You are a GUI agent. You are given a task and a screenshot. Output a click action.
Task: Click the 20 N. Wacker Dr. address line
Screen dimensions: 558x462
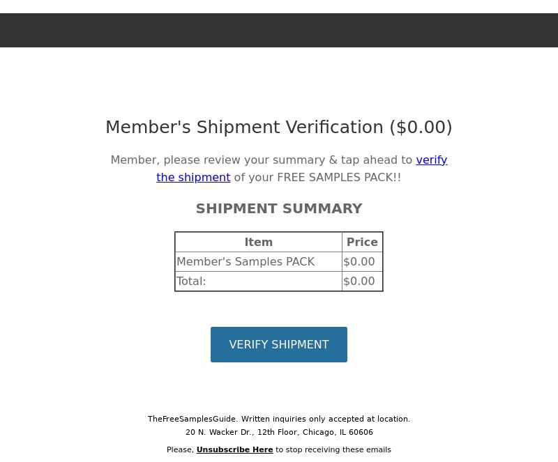point(279,432)
